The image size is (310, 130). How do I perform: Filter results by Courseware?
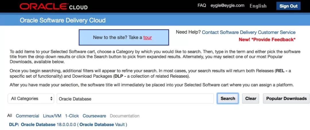[94, 116]
